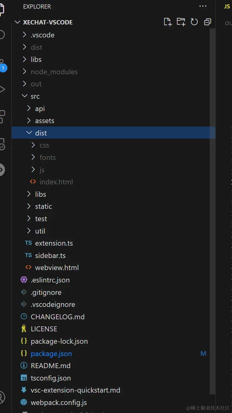
Task: Click the braces icon of package.json
Action: coord(24,353)
